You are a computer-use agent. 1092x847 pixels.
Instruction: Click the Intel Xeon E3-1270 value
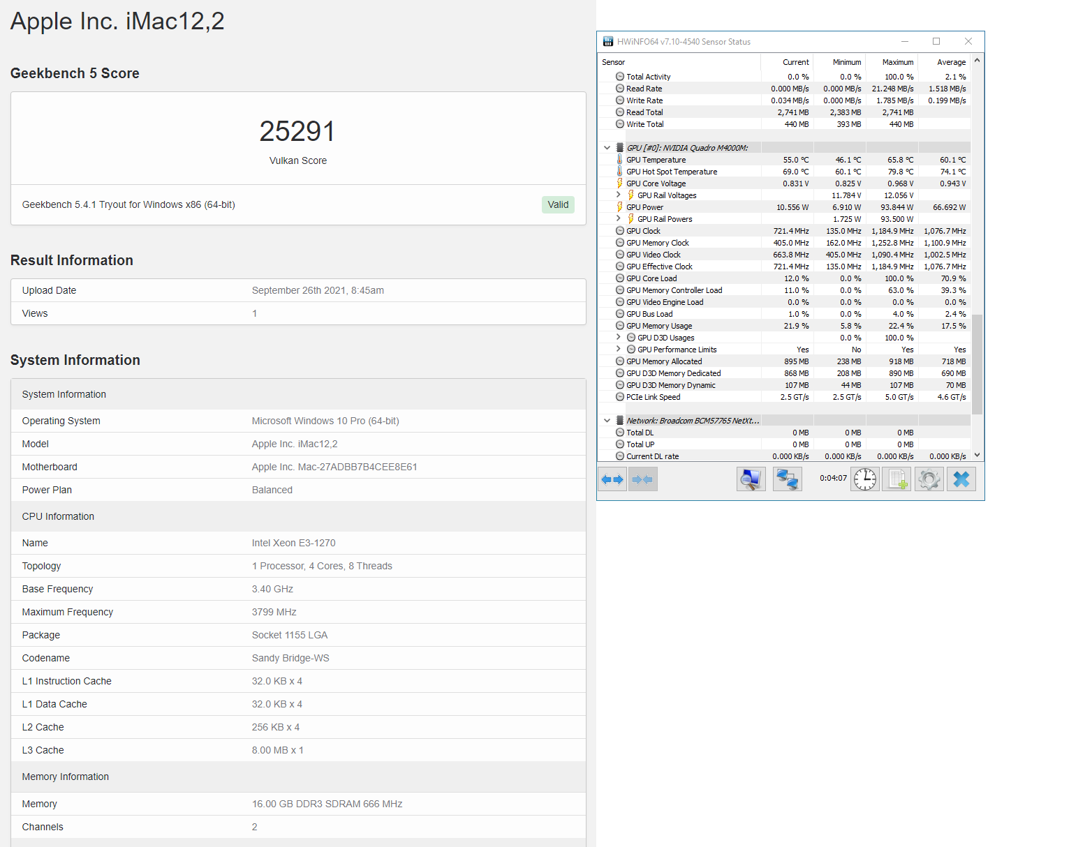point(294,543)
